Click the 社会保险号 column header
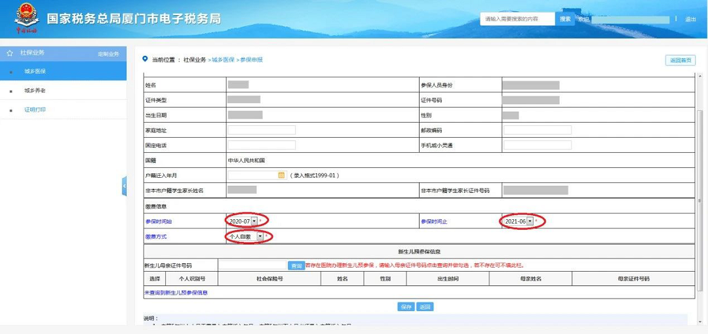This screenshot has width=708, height=334. 269,279
